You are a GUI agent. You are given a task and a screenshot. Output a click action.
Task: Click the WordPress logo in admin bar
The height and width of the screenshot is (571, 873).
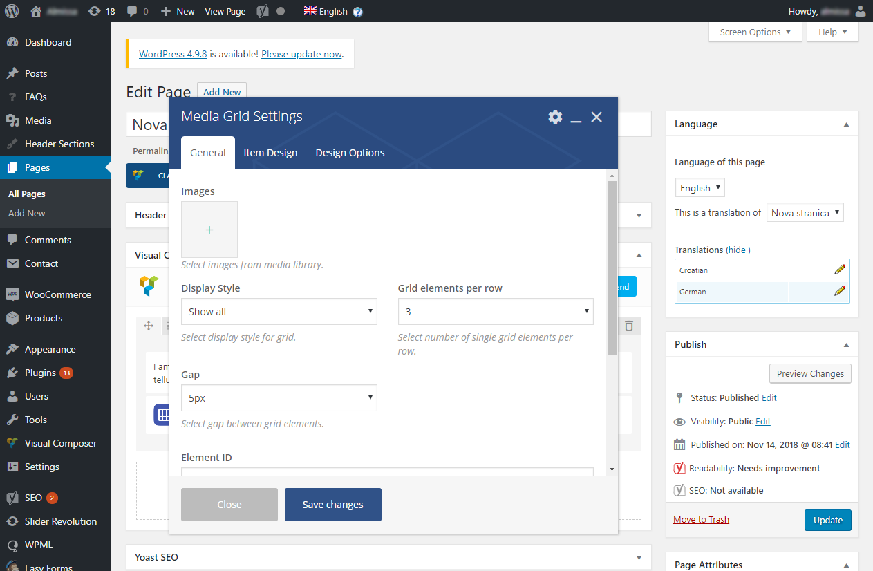click(x=12, y=11)
